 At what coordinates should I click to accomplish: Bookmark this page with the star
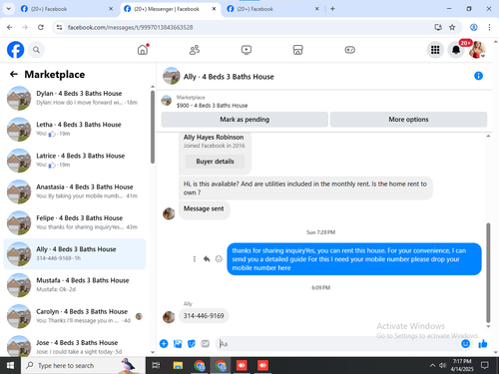[x=452, y=27]
